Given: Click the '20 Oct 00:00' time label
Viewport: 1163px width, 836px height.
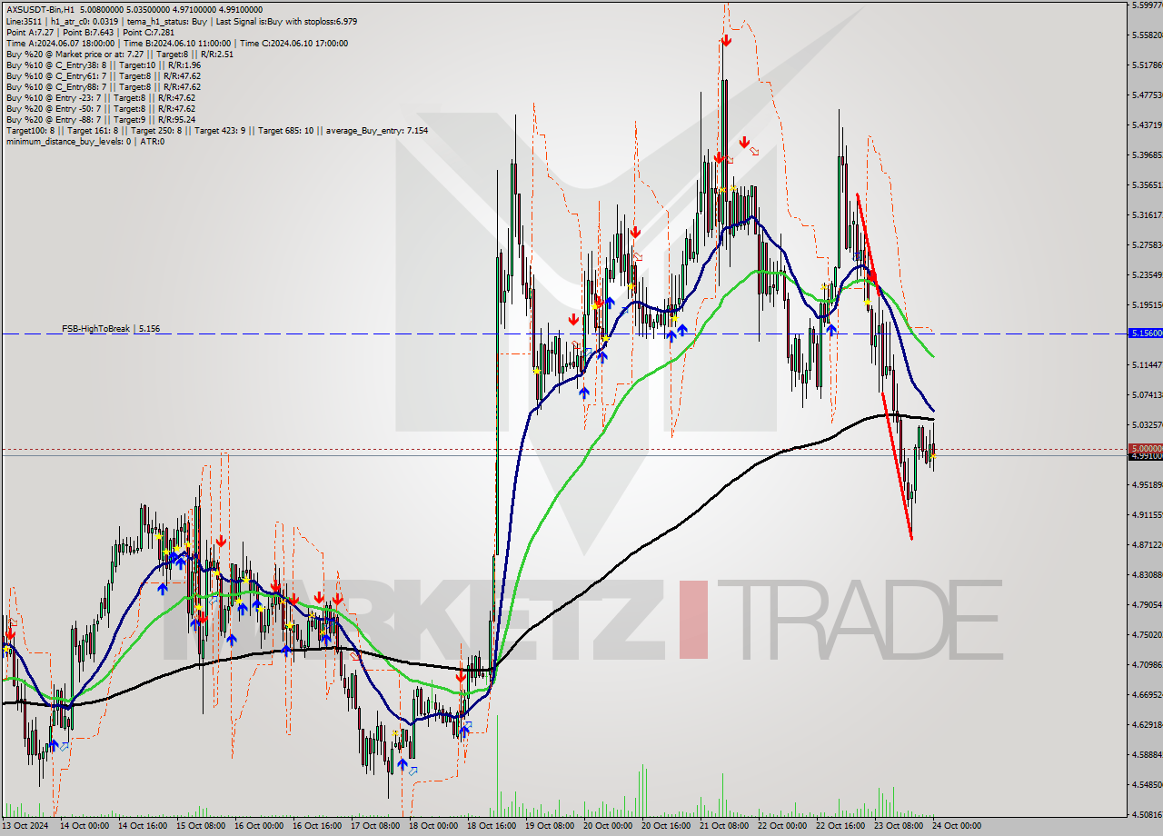Looking at the screenshot, I should (608, 826).
